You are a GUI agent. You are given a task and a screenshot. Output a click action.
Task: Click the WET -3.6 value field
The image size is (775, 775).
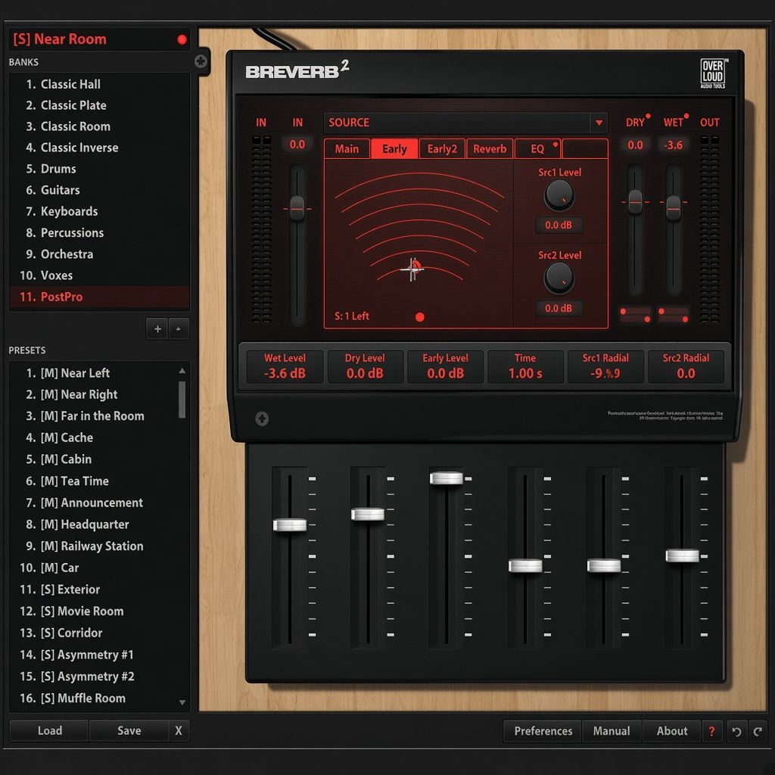pos(673,145)
